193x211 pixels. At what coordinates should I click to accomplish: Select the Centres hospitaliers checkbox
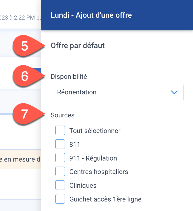tap(60, 171)
